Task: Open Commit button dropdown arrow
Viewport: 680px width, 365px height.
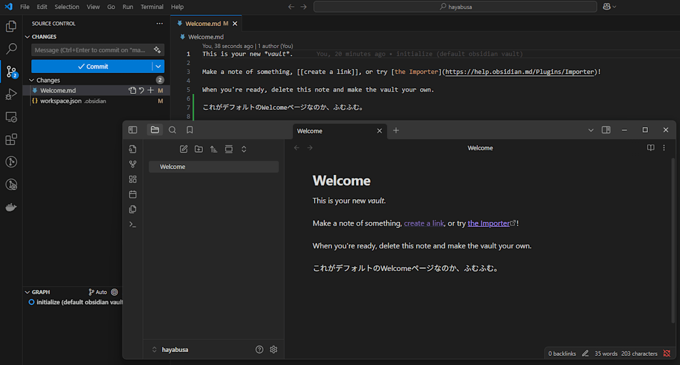Action: [x=158, y=66]
